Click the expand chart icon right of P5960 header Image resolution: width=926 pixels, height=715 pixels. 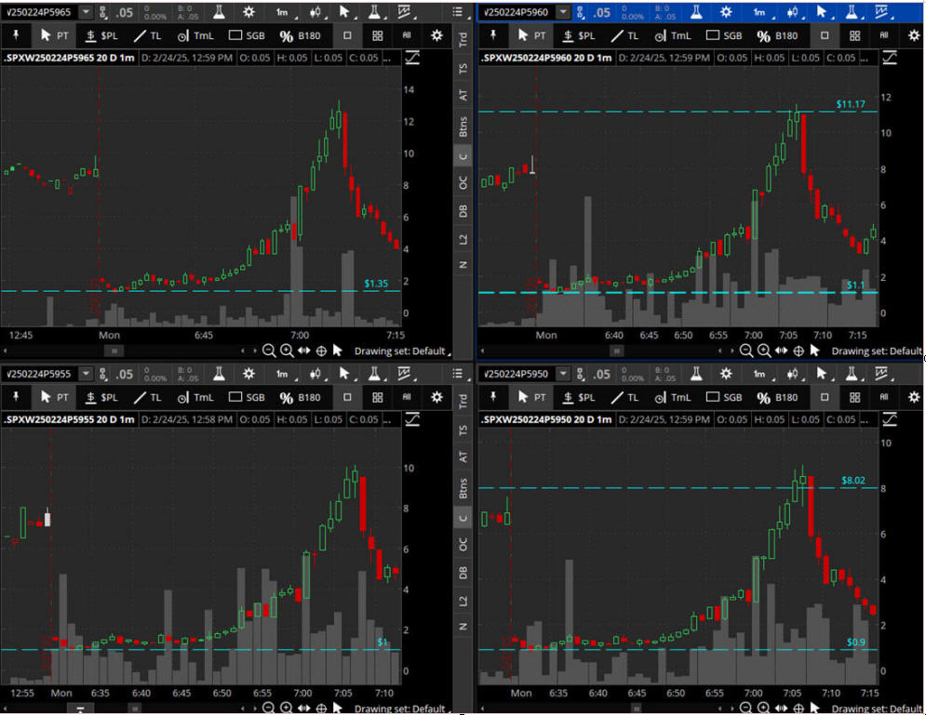[890, 58]
